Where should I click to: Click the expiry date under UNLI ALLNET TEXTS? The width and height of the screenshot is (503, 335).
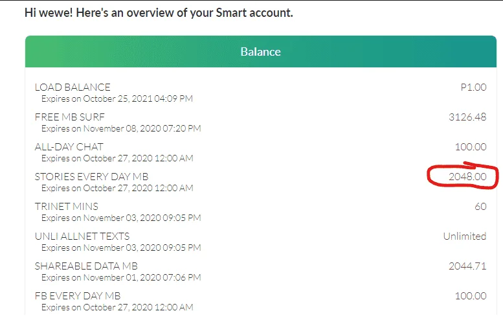click(121, 248)
